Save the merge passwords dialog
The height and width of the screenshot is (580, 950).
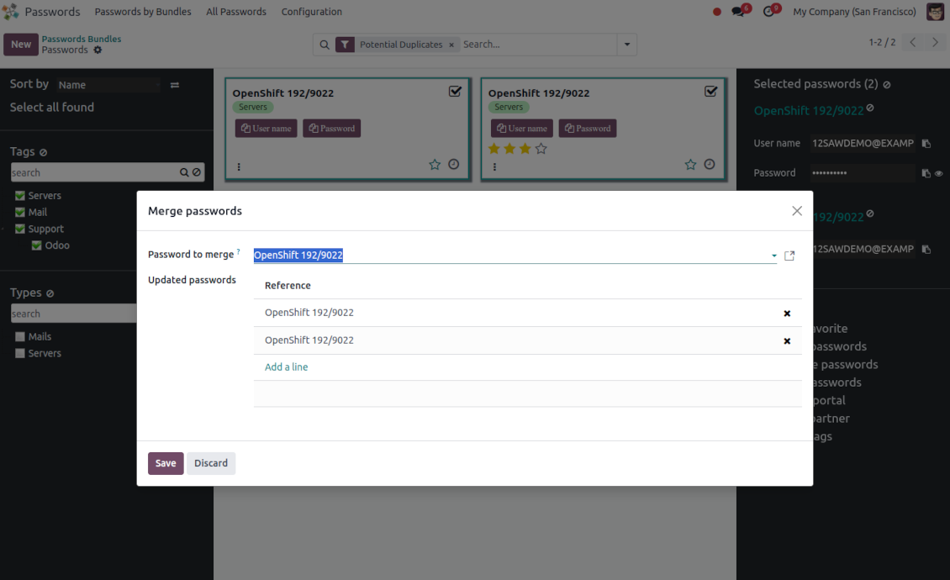[x=166, y=463]
